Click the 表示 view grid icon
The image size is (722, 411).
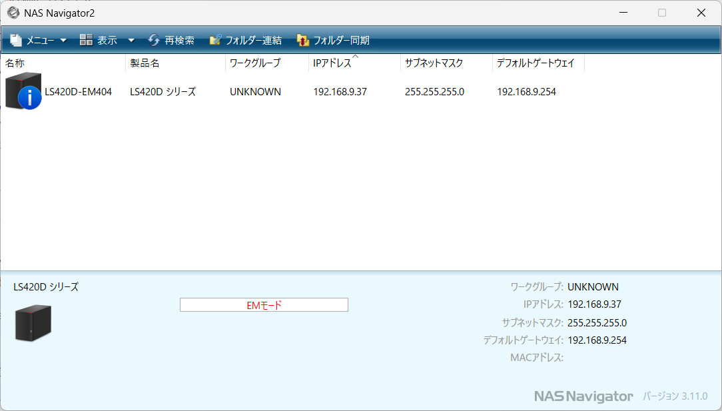click(x=86, y=39)
